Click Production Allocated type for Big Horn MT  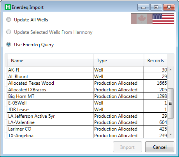(119, 96)
